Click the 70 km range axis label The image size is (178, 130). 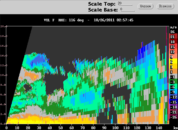82,128
